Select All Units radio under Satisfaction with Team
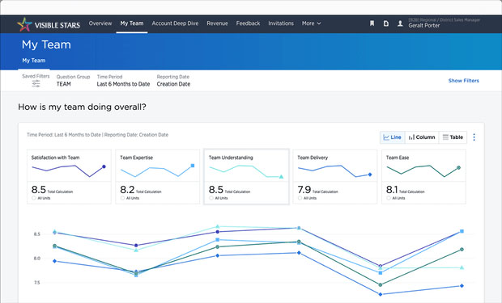Viewport: 502px width, 303px height. tap(34, 198)
